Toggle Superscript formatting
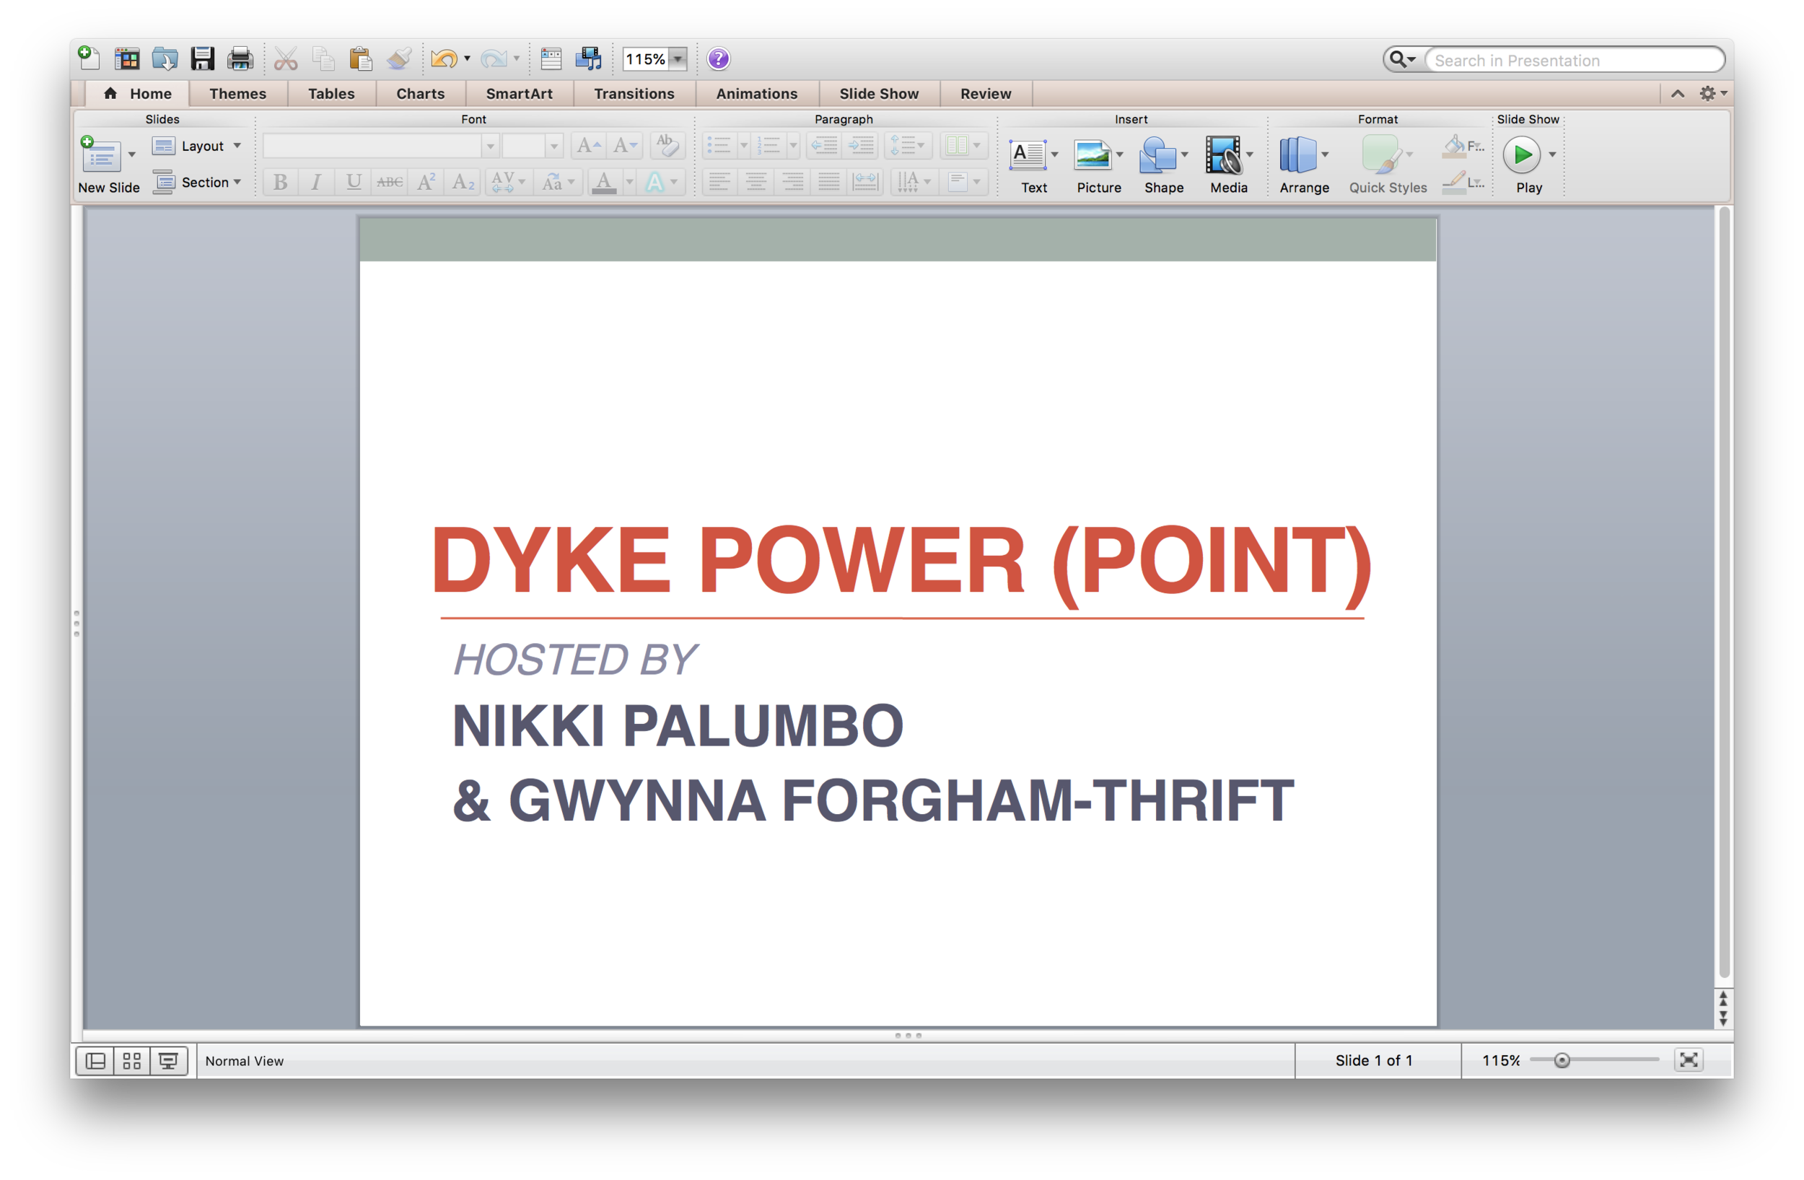Screen dimensions: 1804x1180 click(426, 182)
